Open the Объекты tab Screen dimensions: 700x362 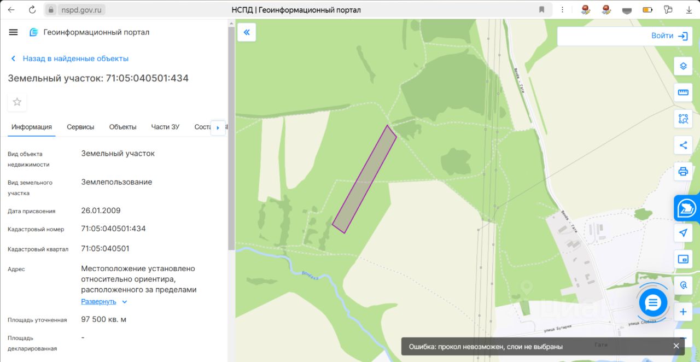[x=122, y=127]
